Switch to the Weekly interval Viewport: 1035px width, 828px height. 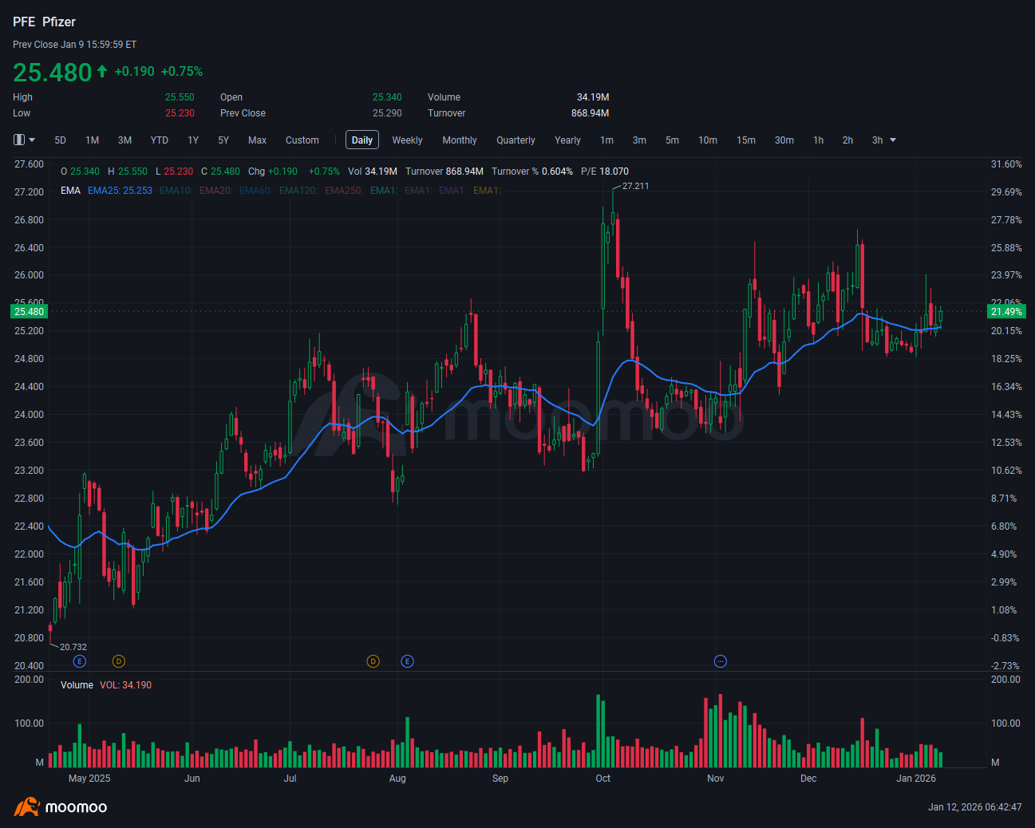pyautogui.click(x=407, y=140)
